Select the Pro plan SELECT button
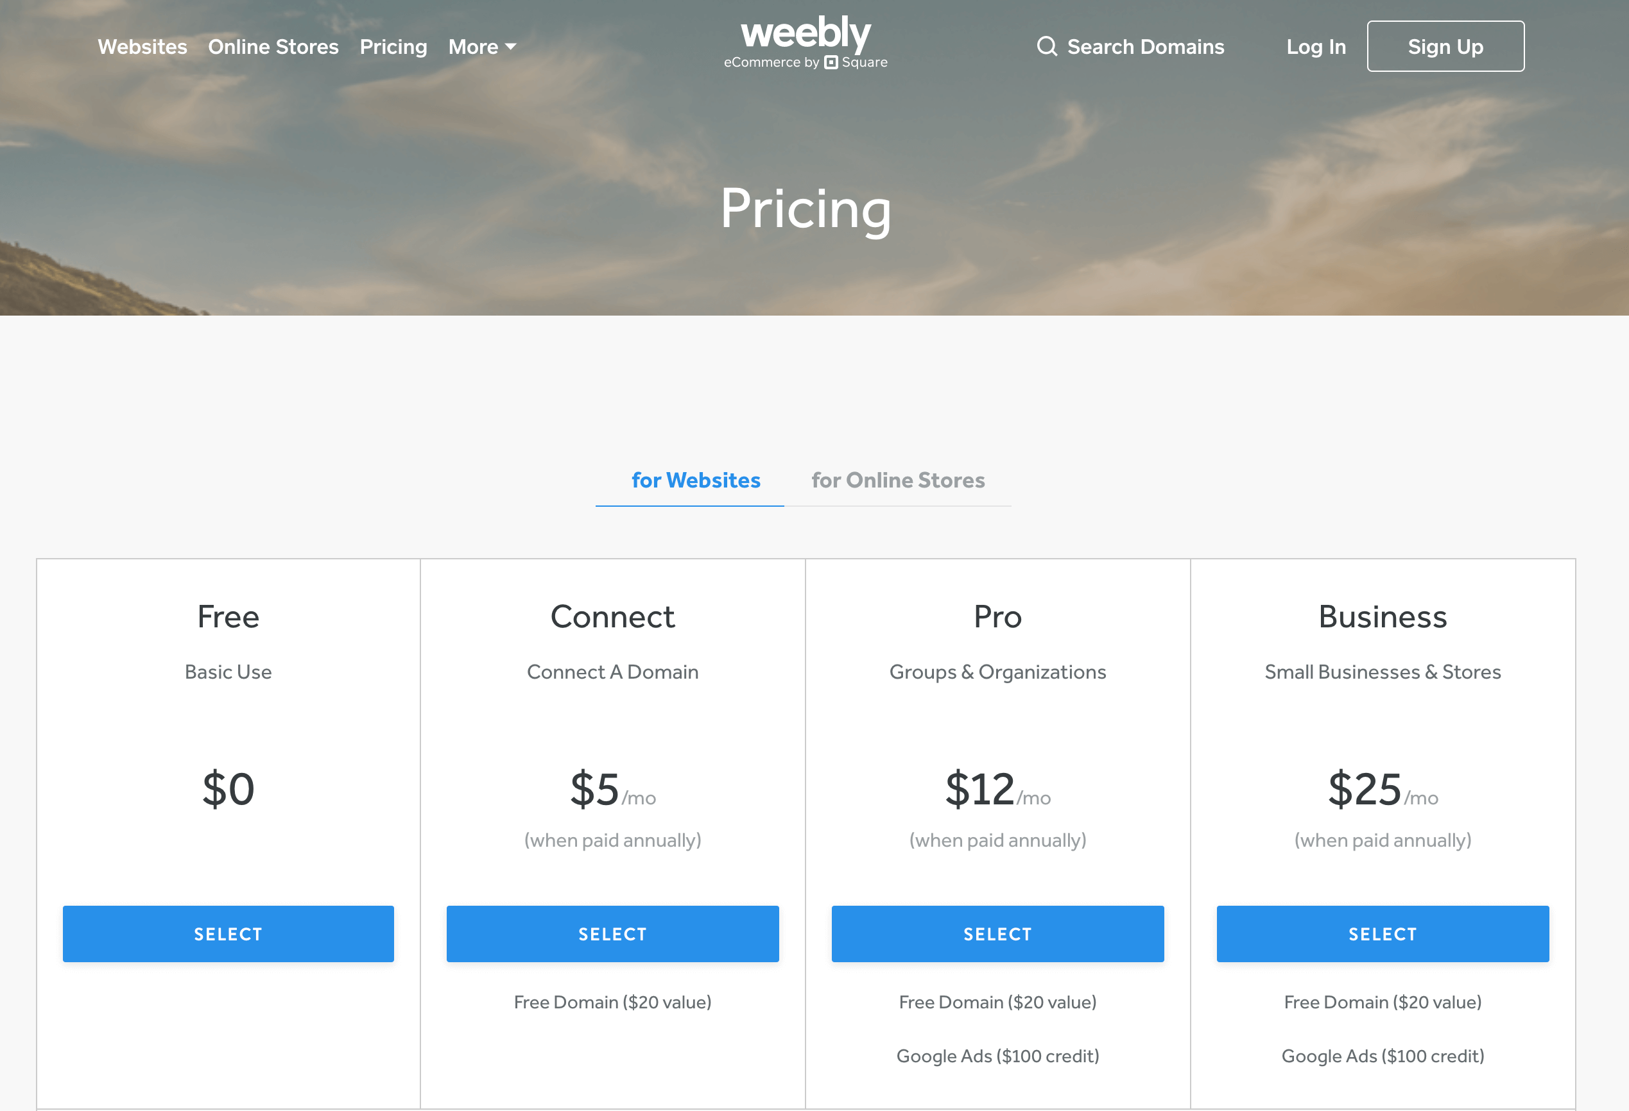1629x1111 pixels. (996, 933)
